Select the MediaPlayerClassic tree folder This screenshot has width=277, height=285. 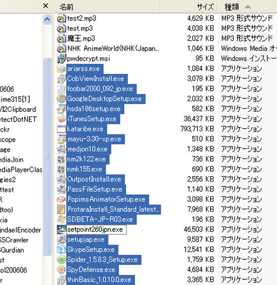click(x=21, y=170)
